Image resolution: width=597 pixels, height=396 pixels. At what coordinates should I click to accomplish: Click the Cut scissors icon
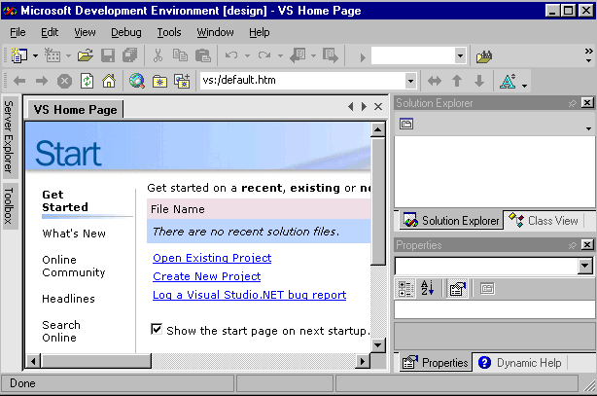[x=158, y=56]
